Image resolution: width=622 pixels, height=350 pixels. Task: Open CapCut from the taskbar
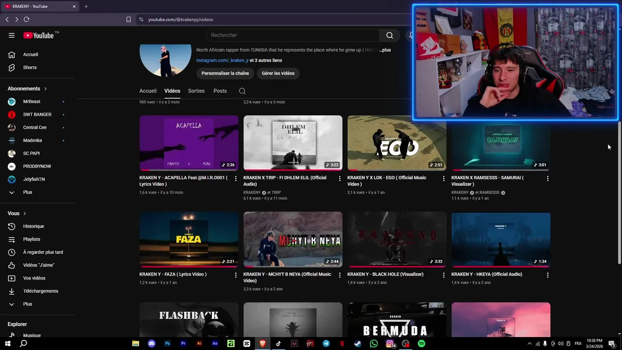[247, 343]
